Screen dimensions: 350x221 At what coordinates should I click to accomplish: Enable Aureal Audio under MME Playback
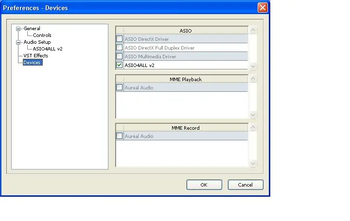pos(120,87)
